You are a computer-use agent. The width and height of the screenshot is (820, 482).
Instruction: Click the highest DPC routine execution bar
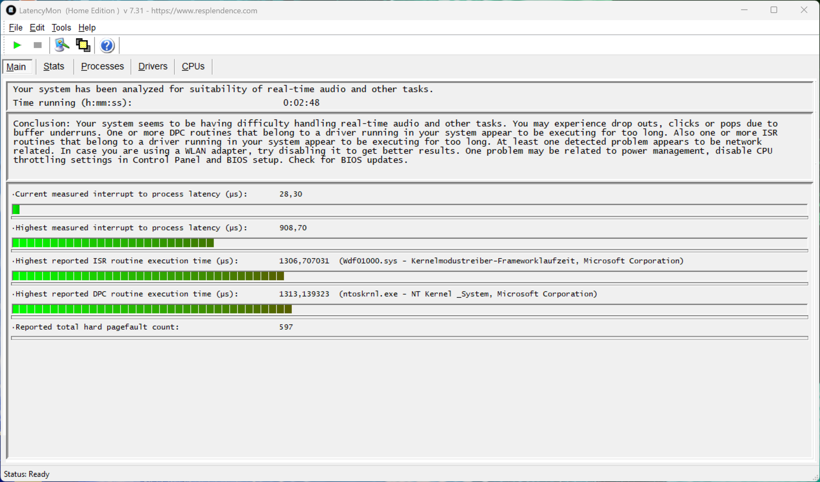pos(152,309)
